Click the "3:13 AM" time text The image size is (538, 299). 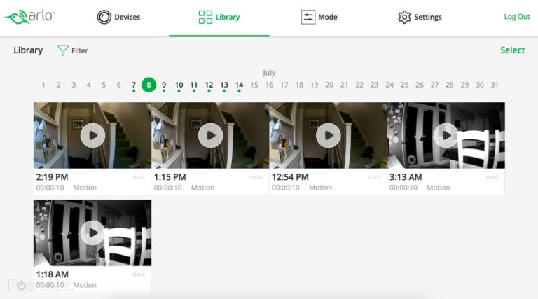[x=406, y=177]
